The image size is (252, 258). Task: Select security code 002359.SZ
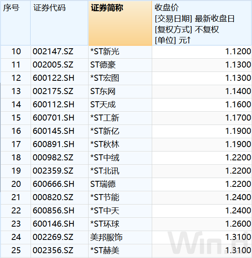pos(59,171)
